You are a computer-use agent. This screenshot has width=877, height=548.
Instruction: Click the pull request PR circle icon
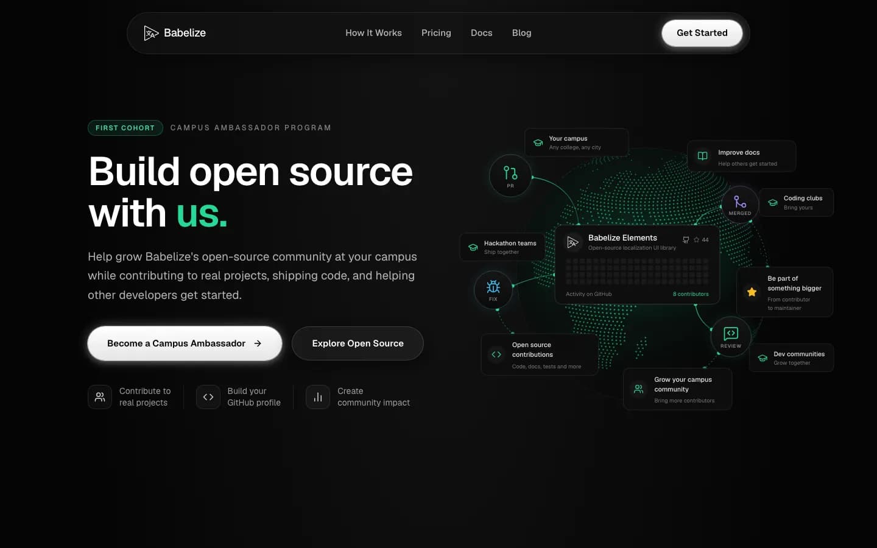point(510,176)
